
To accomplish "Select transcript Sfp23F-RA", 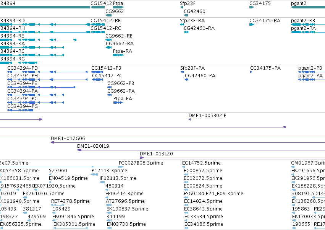I will [x=192, y=21].
